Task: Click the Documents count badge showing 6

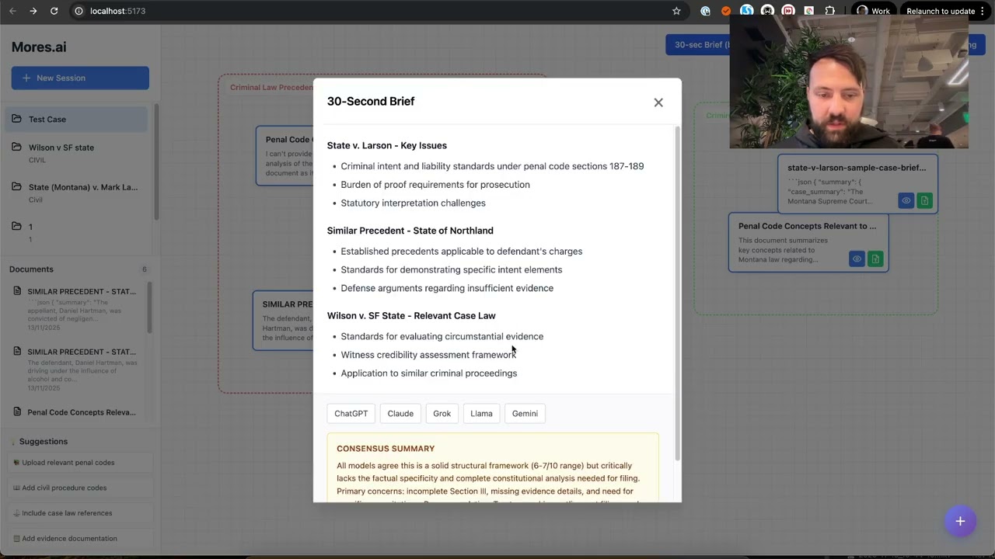Action: pos(144,269)
